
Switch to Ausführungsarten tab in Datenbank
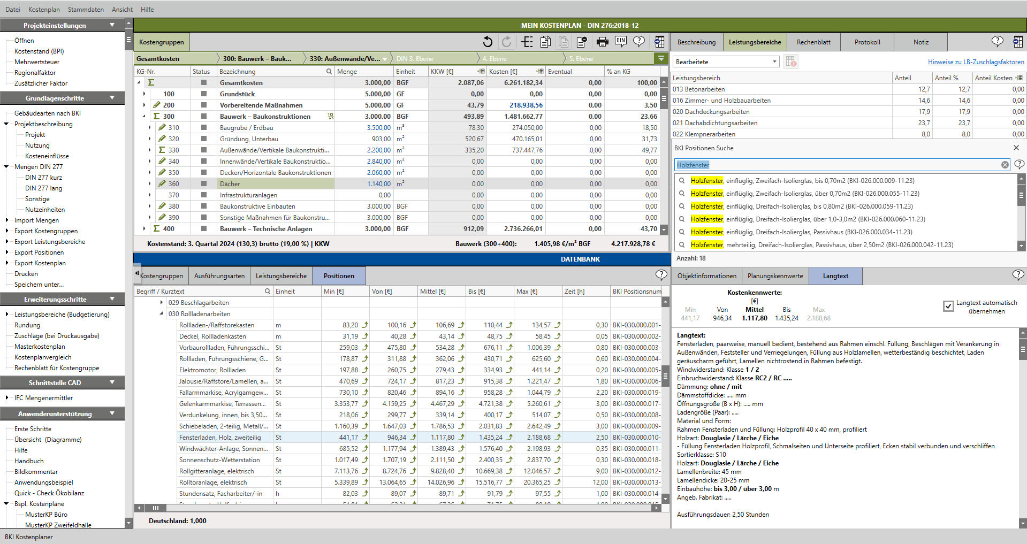point(219,276)
